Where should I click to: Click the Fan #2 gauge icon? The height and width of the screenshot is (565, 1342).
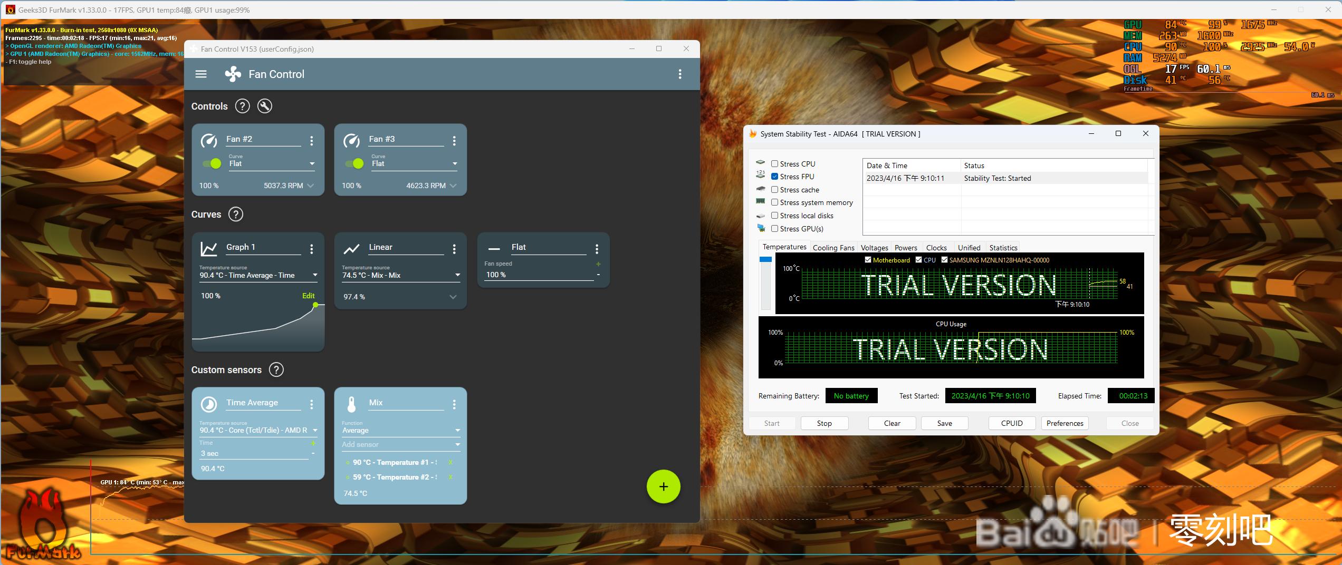209,141
